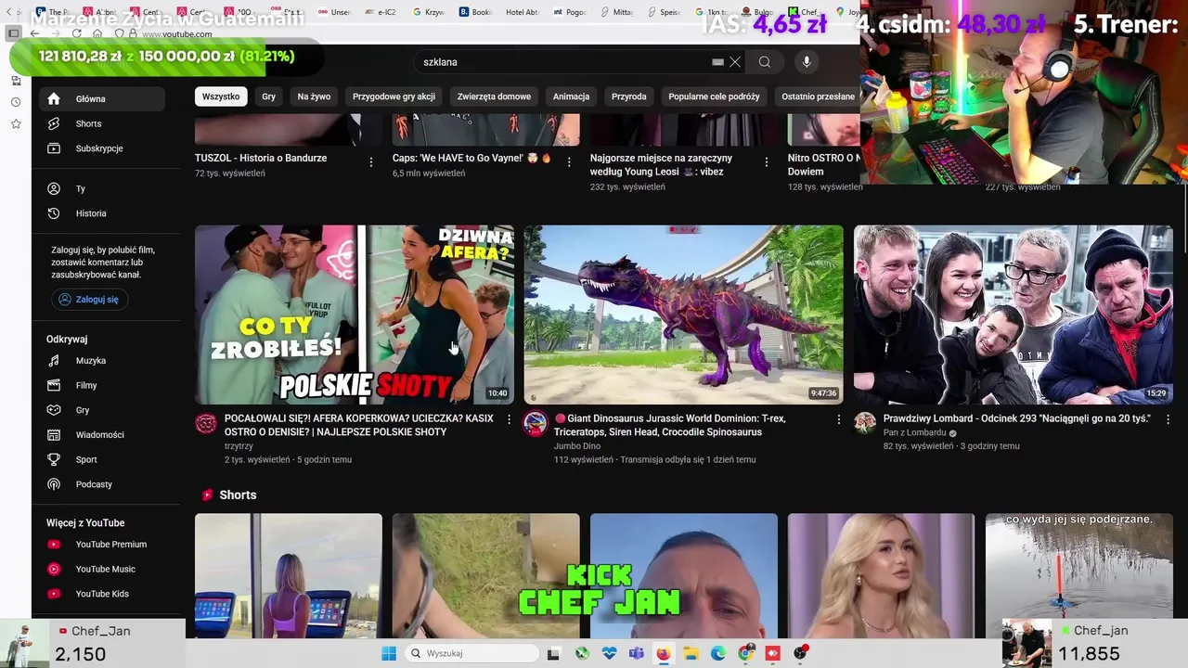Open the trzytrzy channel avatar

coord(206,424)
